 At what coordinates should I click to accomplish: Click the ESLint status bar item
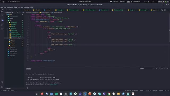161,90
